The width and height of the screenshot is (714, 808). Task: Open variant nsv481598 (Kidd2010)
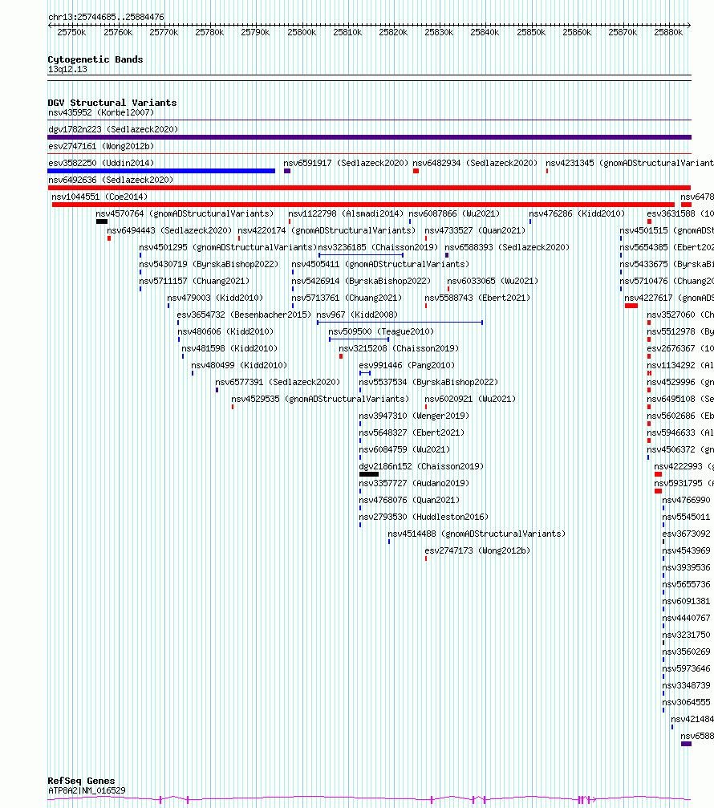pos(229,348)
